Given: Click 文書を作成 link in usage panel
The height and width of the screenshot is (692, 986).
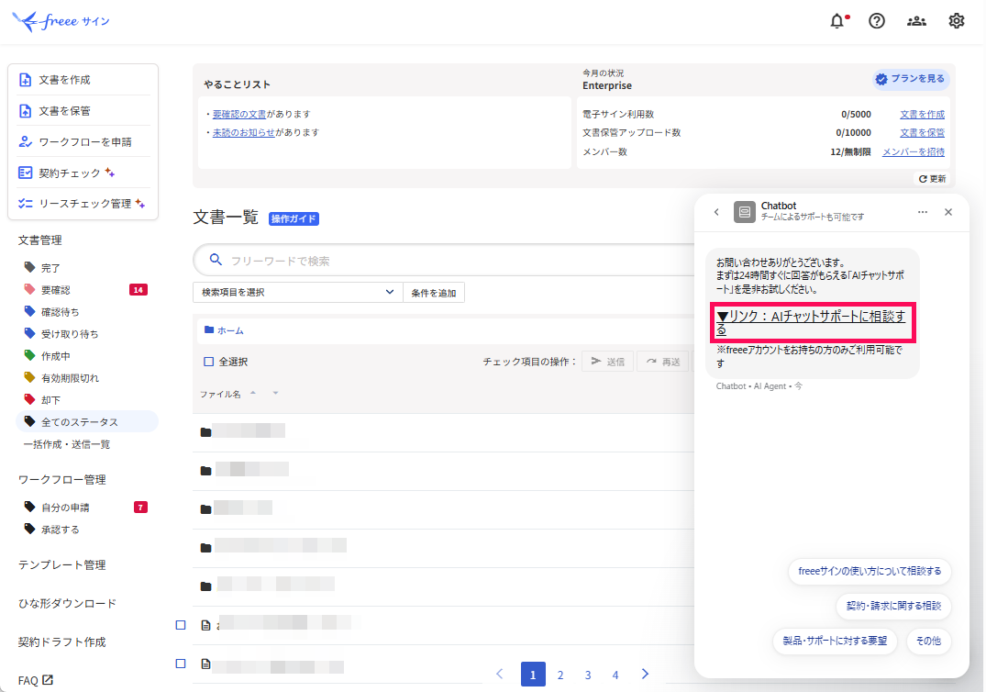Looking at the screenshot, I should pyautogui.click(x=922, y=114).
